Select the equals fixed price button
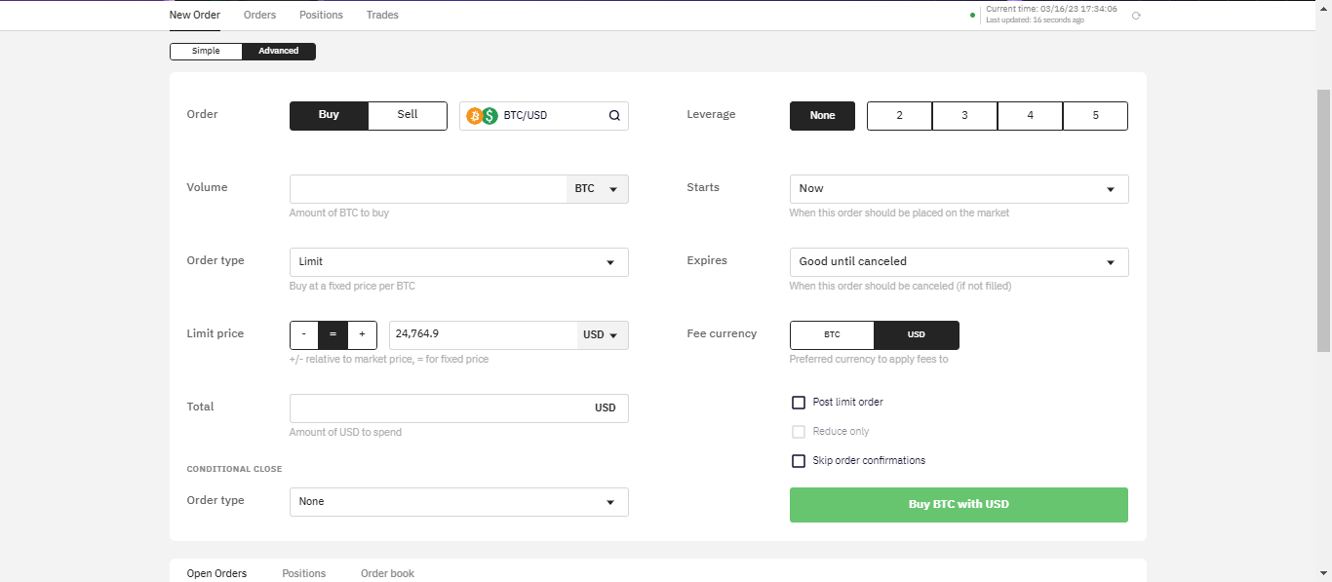This screenshot has width=1332, height=582. click(333, 334)
